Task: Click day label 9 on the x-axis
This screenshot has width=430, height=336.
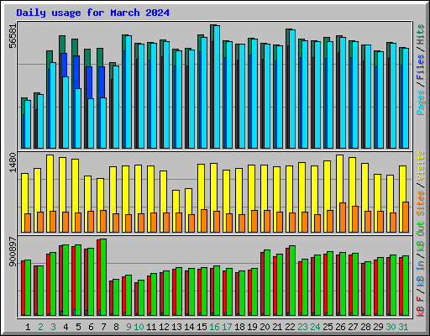Action: 128,327
